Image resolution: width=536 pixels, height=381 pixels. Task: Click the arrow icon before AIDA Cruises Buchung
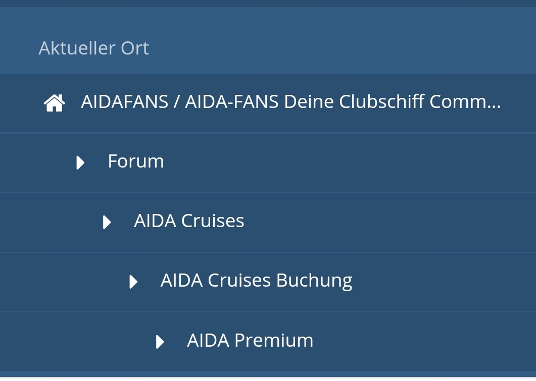click(x=133, y=282)
